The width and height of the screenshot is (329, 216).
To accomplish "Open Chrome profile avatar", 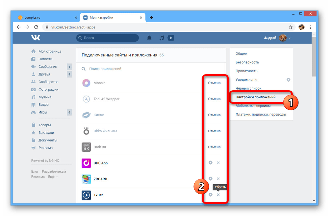I will pyautogui.click(x=301, y=27).
